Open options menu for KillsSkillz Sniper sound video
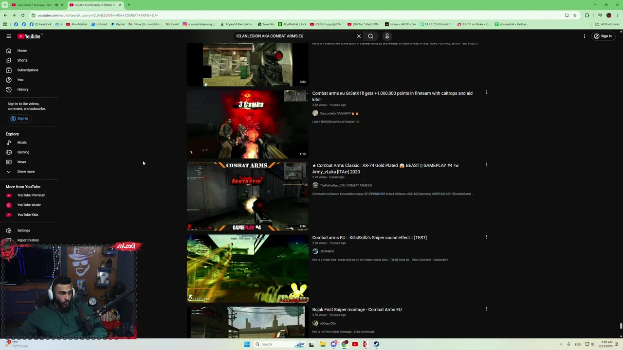Viewport: 623px width, 350px height. click(x=486, y=237)
